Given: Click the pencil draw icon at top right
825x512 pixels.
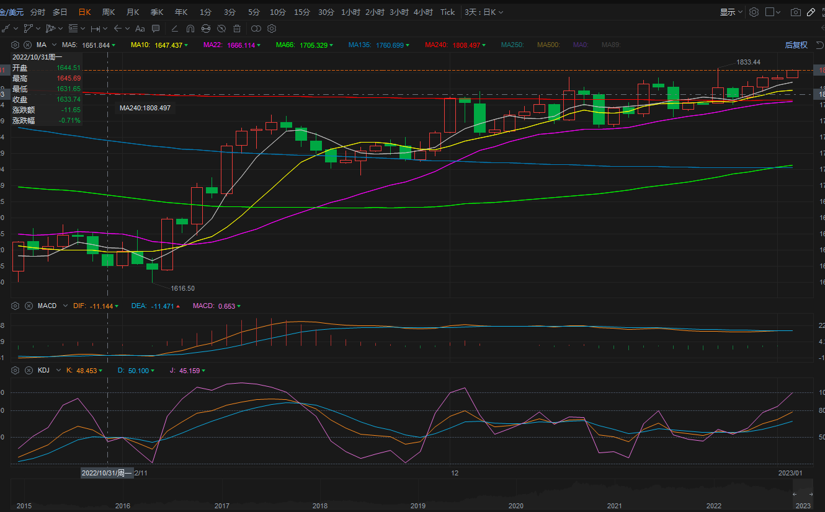Looking at the screenshot, I should pyautogui.click(x=811, y=12).
